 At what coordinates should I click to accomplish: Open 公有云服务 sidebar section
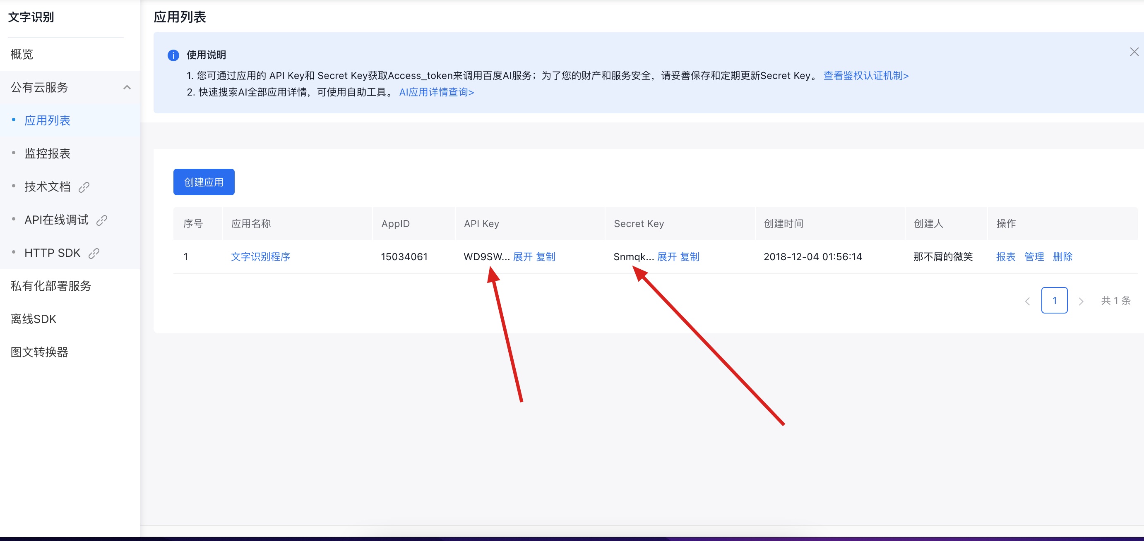(70, 87)
